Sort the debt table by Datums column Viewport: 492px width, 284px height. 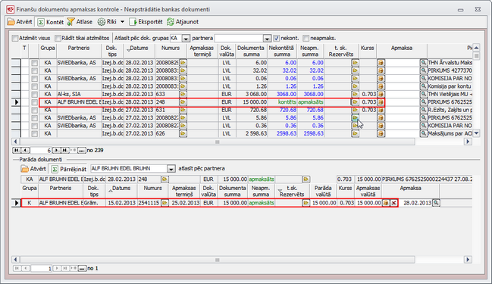(x=121, y=191)
